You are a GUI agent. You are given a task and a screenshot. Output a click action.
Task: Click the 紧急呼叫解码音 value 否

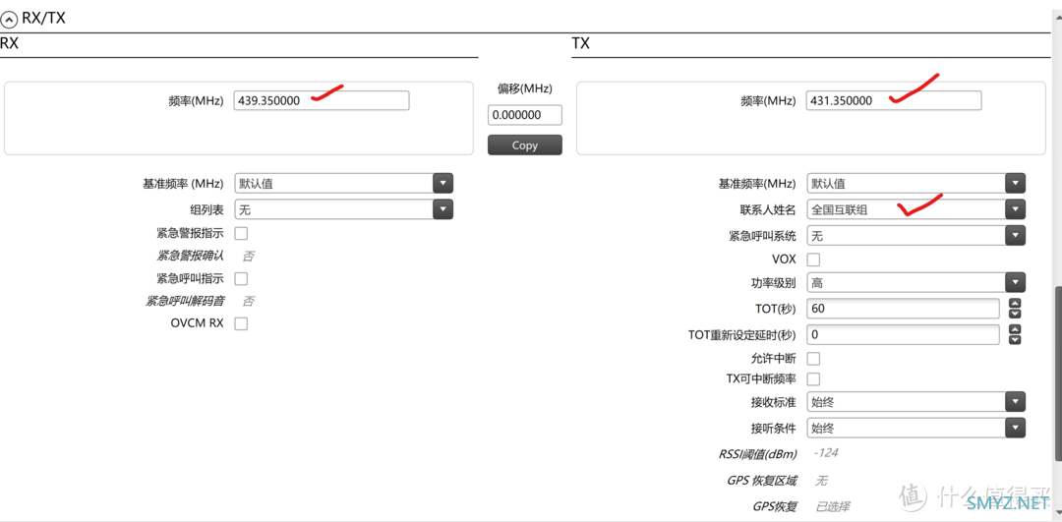click(x=249, y=301)
